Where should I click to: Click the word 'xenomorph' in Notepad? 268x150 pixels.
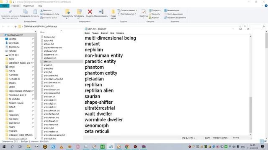coord(97,125)
